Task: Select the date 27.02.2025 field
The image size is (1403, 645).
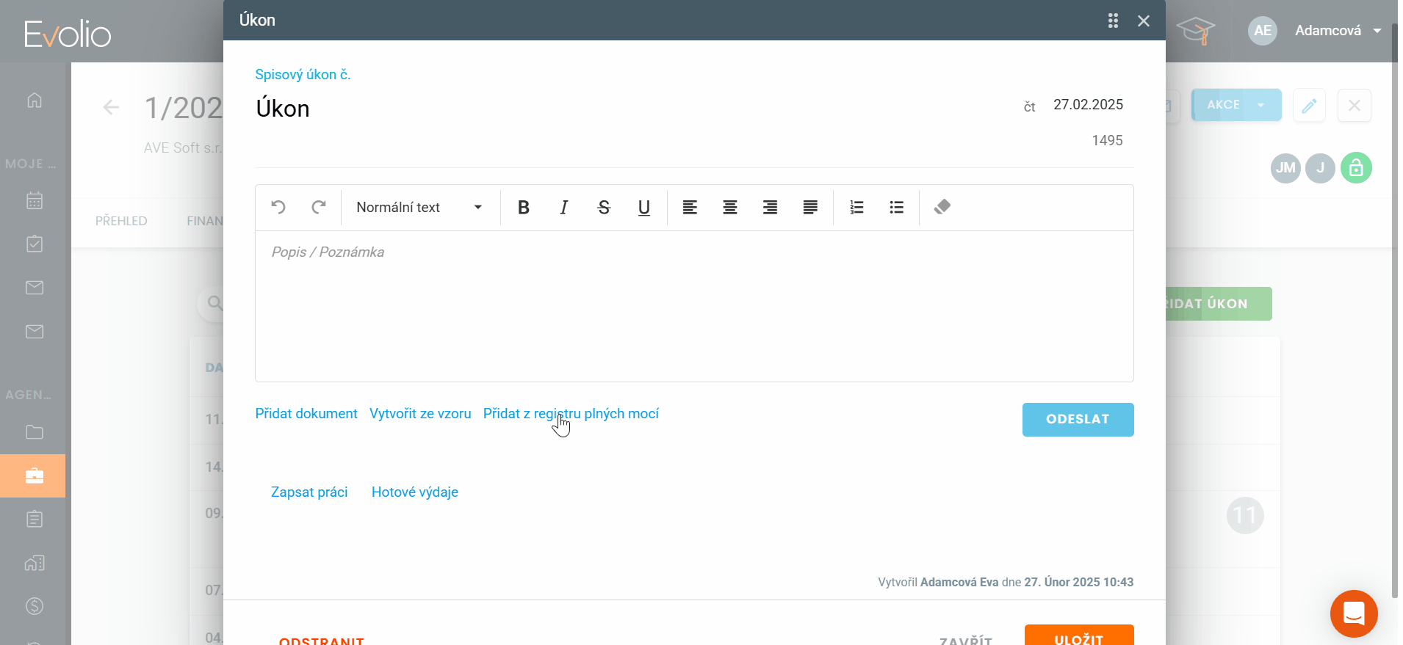Action: pos(1088,105)
